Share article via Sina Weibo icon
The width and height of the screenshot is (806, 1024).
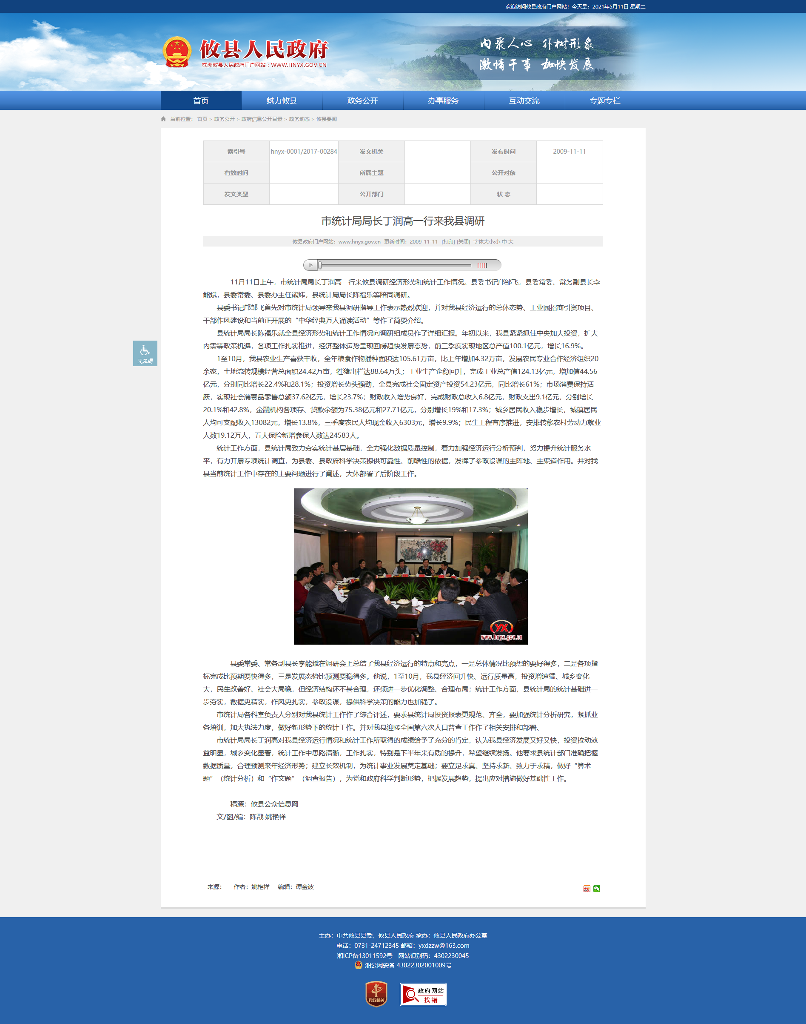(x=587, y=889)
